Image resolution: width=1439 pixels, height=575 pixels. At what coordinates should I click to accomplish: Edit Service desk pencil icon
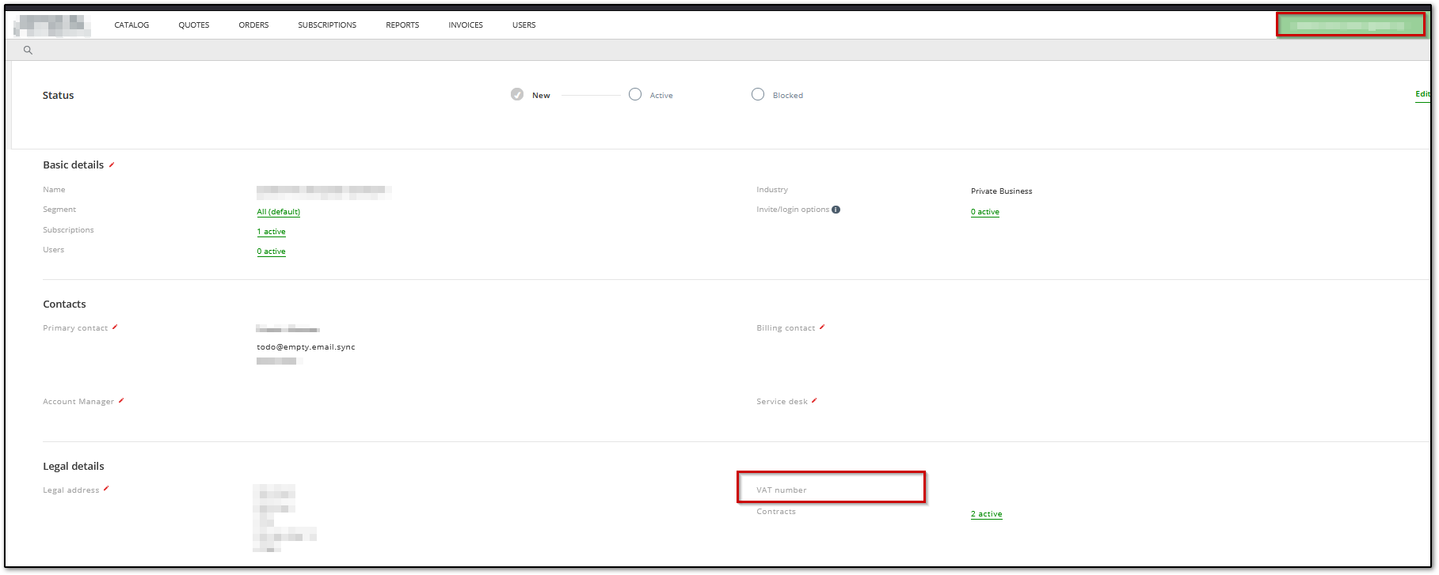click(814, 400)
